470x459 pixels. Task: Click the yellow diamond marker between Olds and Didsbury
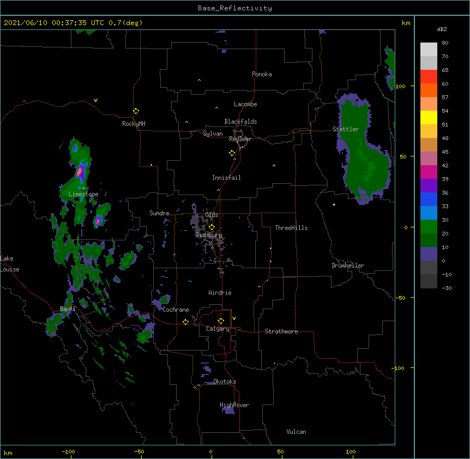pos(212,227)
